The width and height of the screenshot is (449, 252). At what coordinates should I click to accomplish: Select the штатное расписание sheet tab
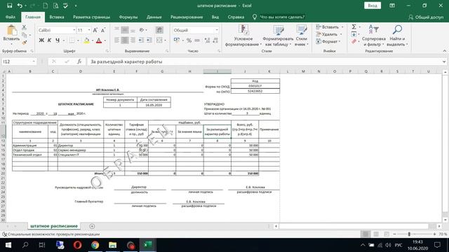54,226
